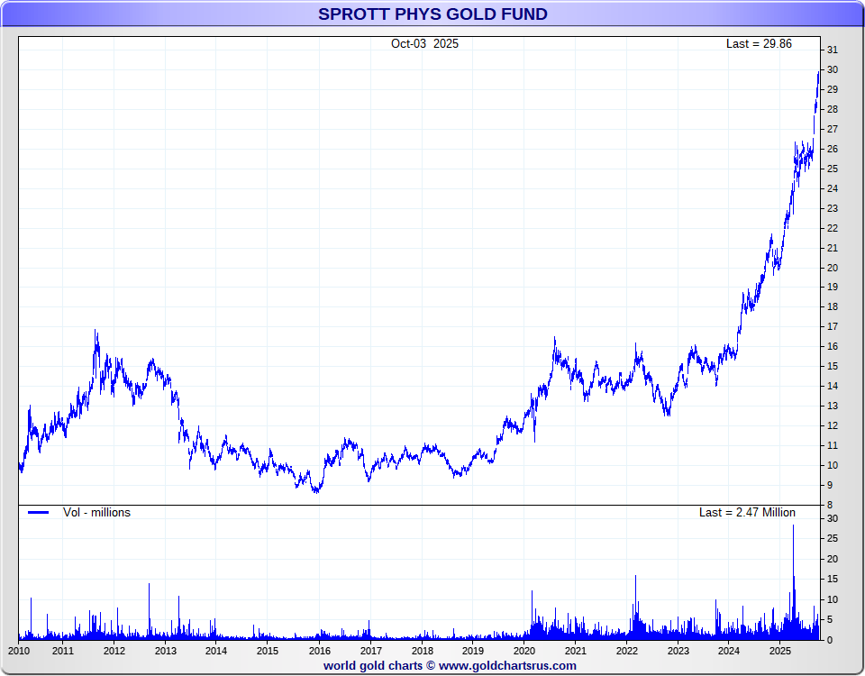Click the 2013 year label on x-axis

[166, 651]
